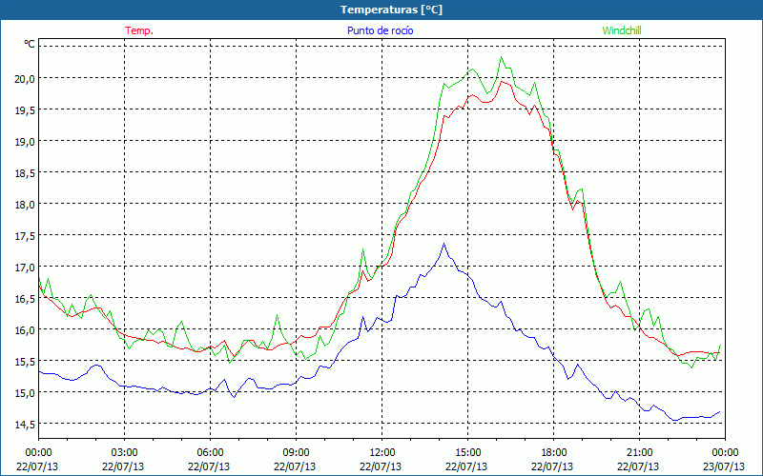Image resolution: width=763 pixels, height=476 pixels.
Task: Click the 18:00 time axis label
Action: coord(554,453)
